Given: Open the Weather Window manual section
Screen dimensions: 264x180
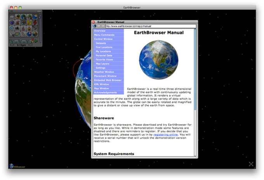Looking at the screenshot, I should (x=108, y=72).
